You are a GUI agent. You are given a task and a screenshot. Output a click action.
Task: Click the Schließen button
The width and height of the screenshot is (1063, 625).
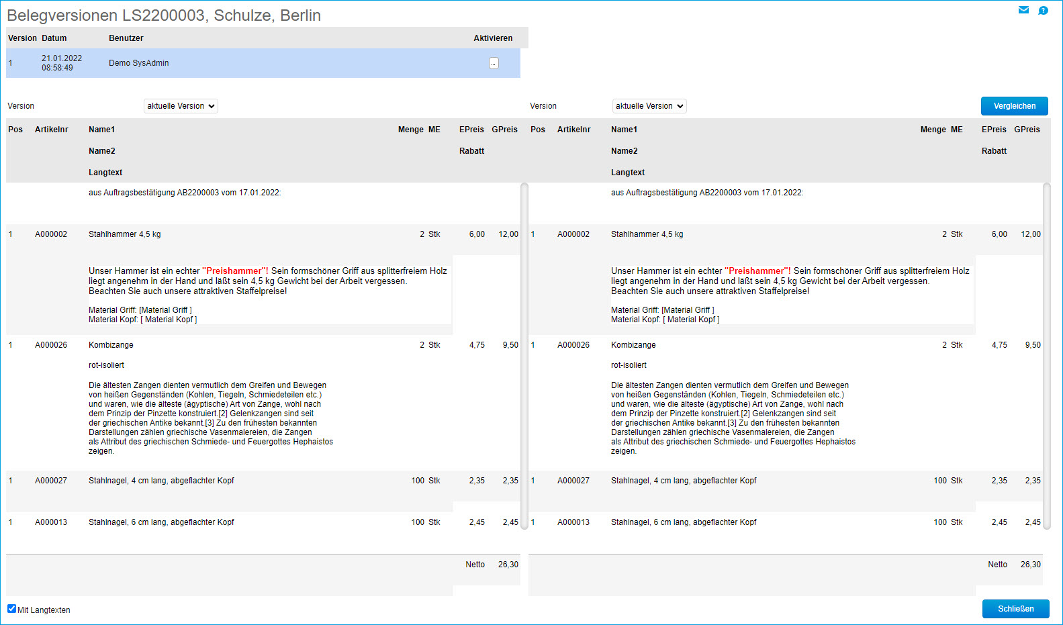click(1015, 609)
